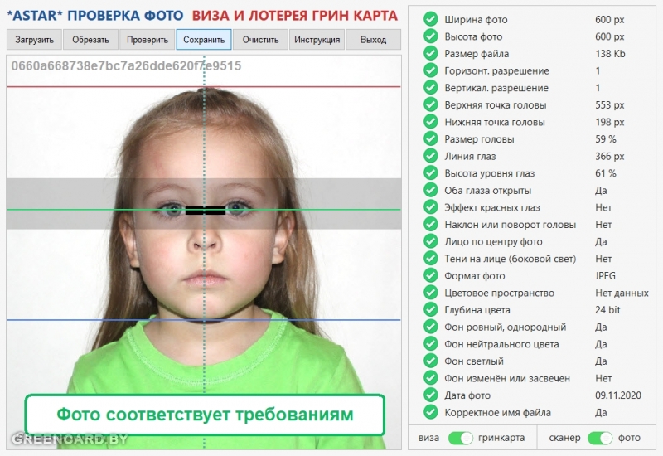Click the check icon beside Высота уровня глаз

(x=430, y=173)
